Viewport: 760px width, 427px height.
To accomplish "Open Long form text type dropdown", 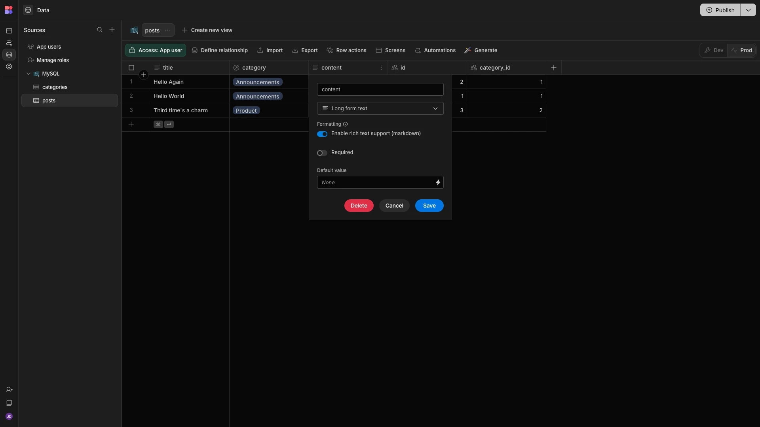I will point(380,108).
